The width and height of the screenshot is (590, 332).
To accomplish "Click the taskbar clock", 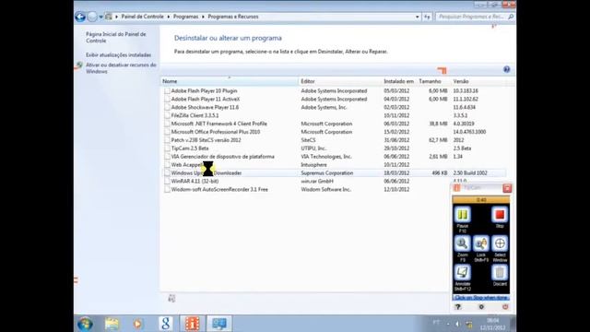I will [x=492, y=324].
